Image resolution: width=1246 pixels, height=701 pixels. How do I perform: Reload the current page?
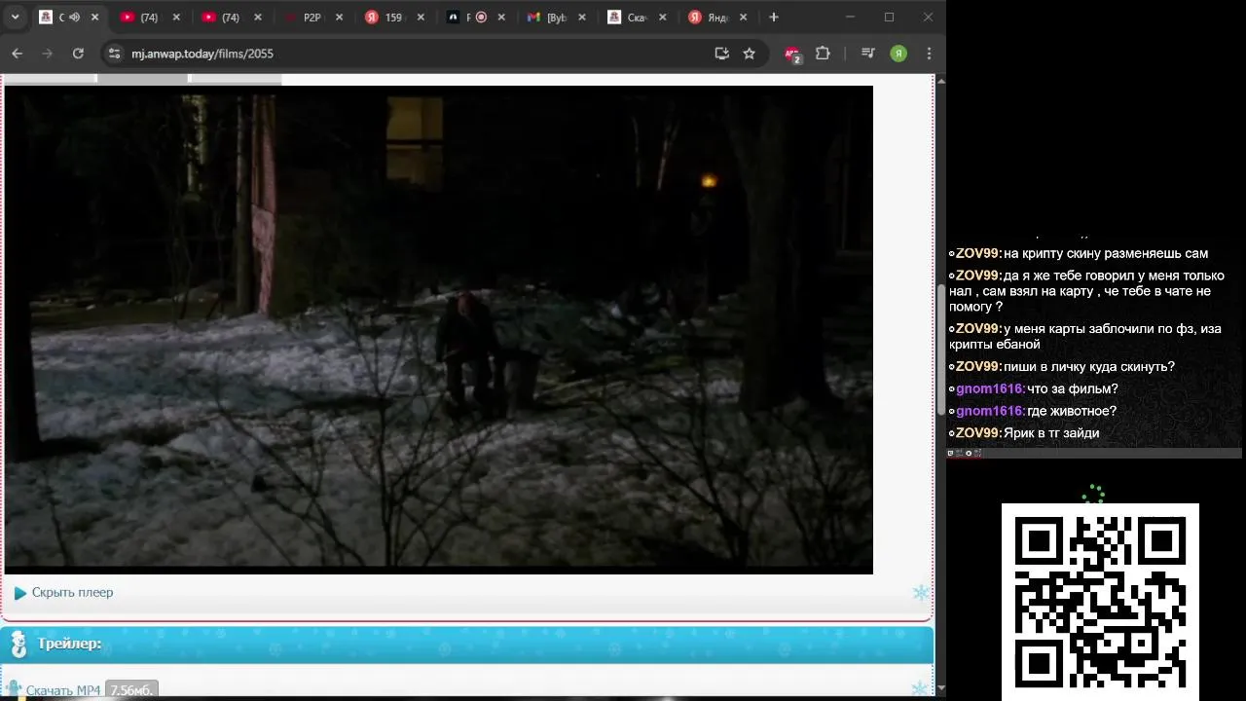tap(78, 54)
